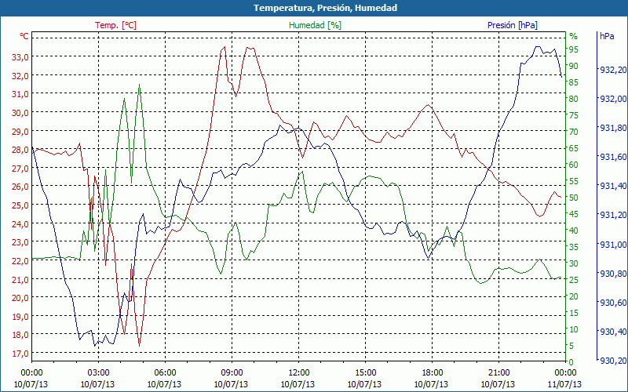Click the 50 humidity axis value
628x392 pixels.
[x=574, y=198]
